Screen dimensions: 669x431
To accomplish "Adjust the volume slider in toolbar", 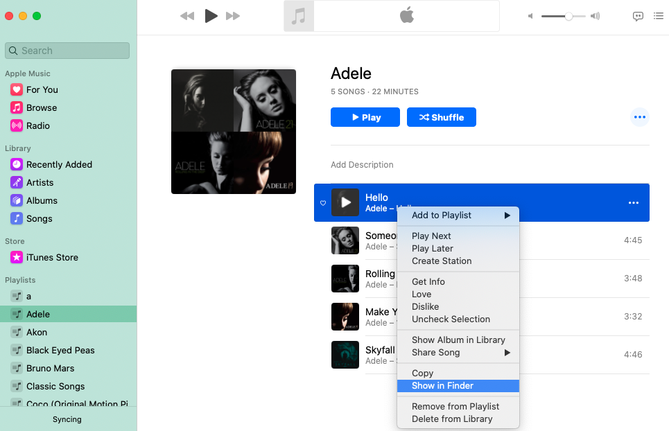I will [x=568, y=16].
